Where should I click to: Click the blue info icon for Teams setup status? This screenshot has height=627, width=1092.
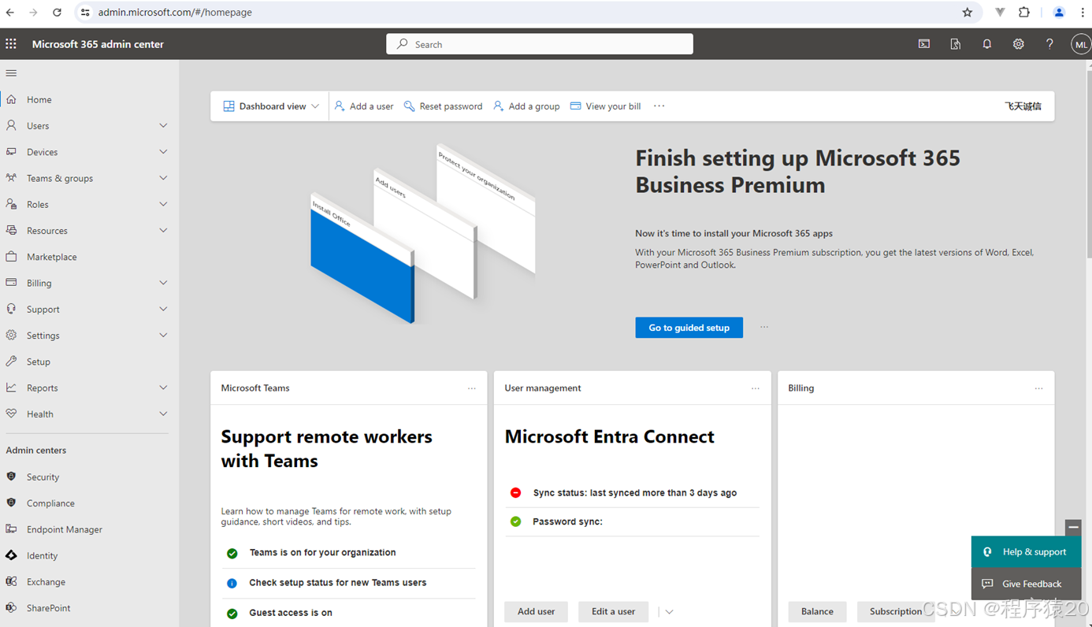pyautogui.click(x=232, y=583)
